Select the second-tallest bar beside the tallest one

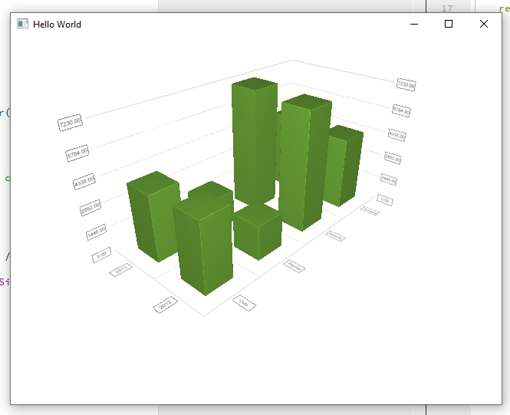pos(304,163)
